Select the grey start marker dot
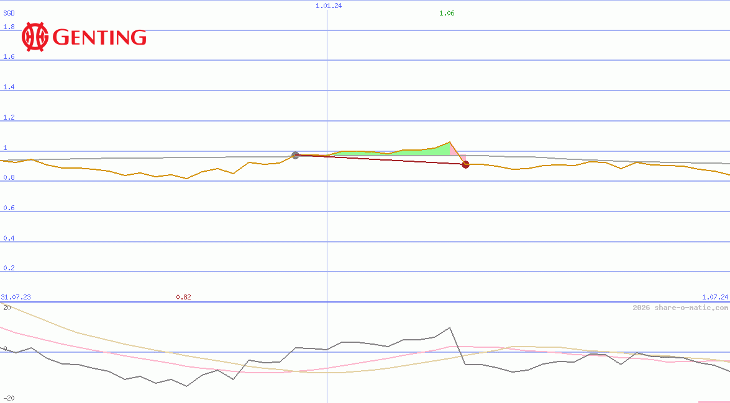Viewport: 730px width, 403px height. [295, 155]
